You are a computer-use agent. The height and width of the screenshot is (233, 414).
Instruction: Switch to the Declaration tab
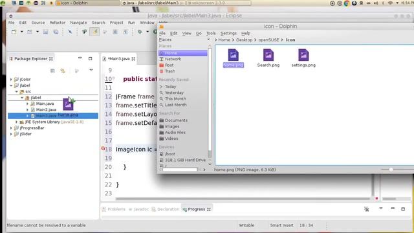click(x=166, y=209)
